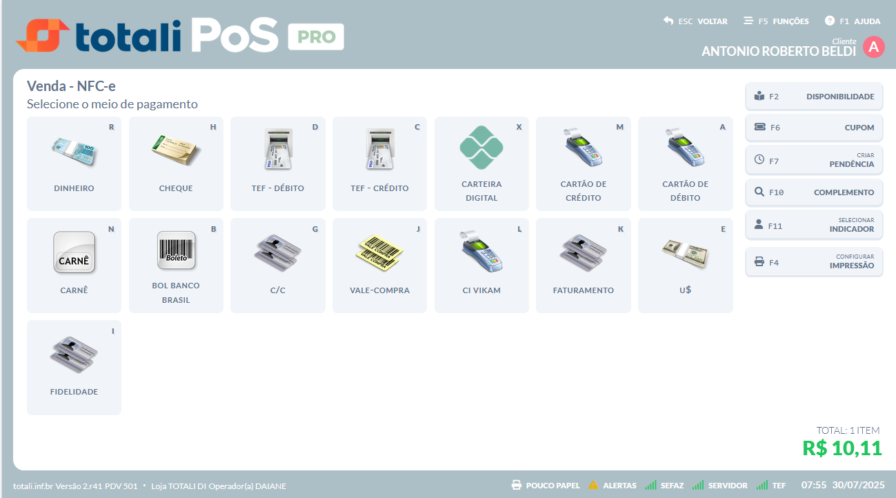Click the F6 Cupom button
Image resolution: width=896 pixels, height=498 pixels.
click(x=814, y=128)
